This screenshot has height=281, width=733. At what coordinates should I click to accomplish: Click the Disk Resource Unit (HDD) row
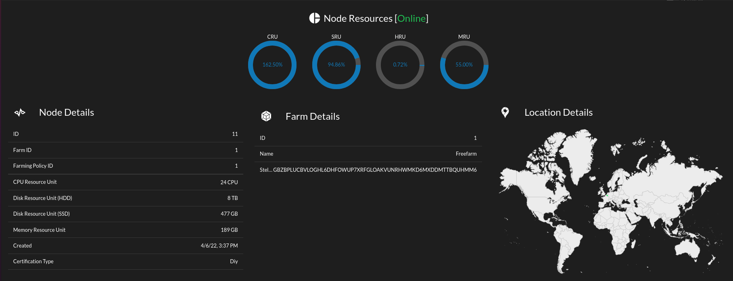click(125, 198)
